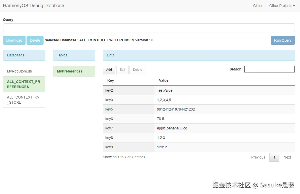Click the HarmonyOS Debug Database title

pos(34,6)
